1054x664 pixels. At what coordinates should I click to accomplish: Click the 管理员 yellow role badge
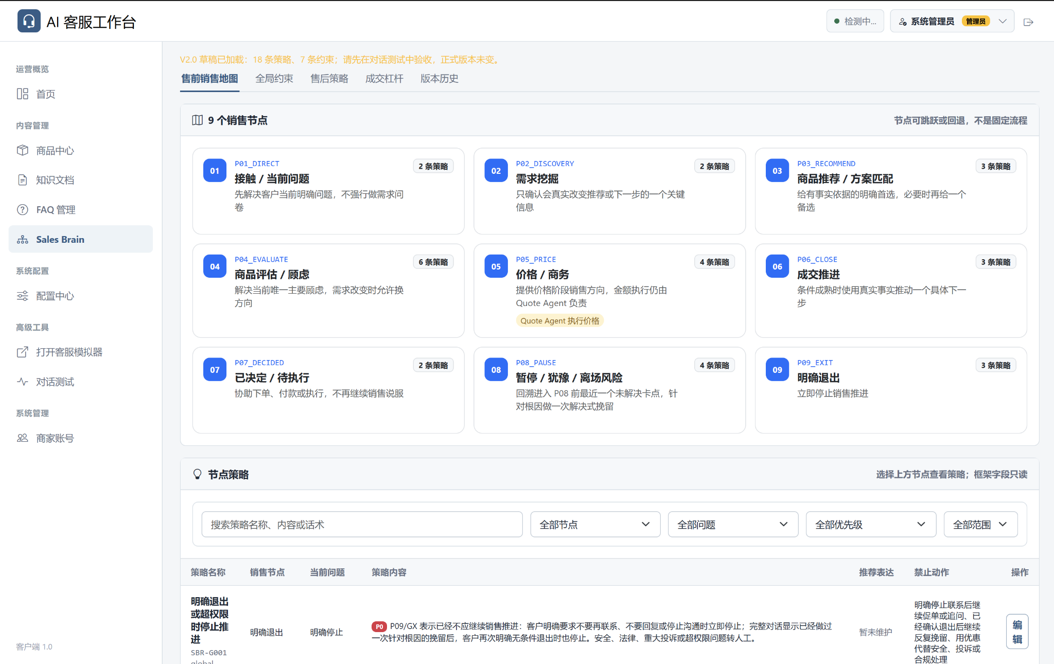click(975, 21)
